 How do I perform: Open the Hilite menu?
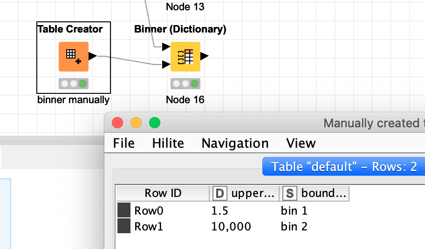click(x=168, y=143)
